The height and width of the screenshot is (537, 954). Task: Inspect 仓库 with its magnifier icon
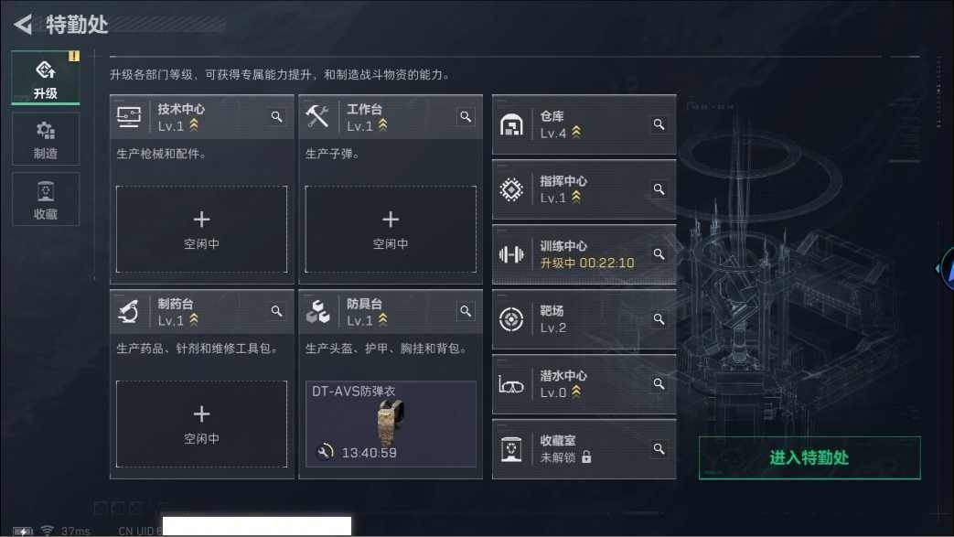[659, 124]
